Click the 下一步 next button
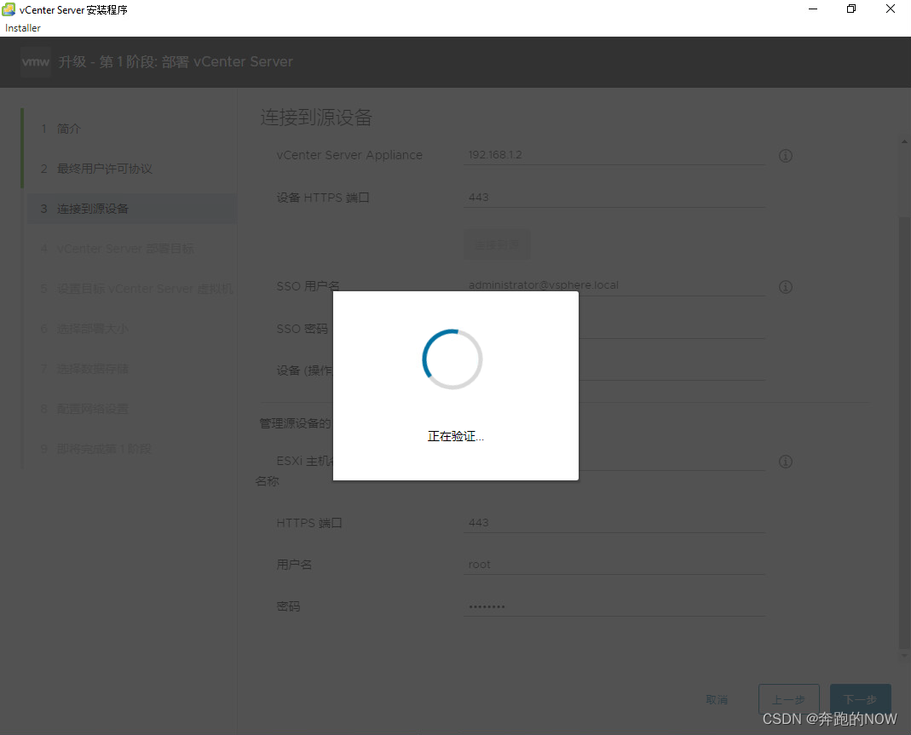Image resolution: width=911 pixels, height=735 pixels. pos(861,699)
